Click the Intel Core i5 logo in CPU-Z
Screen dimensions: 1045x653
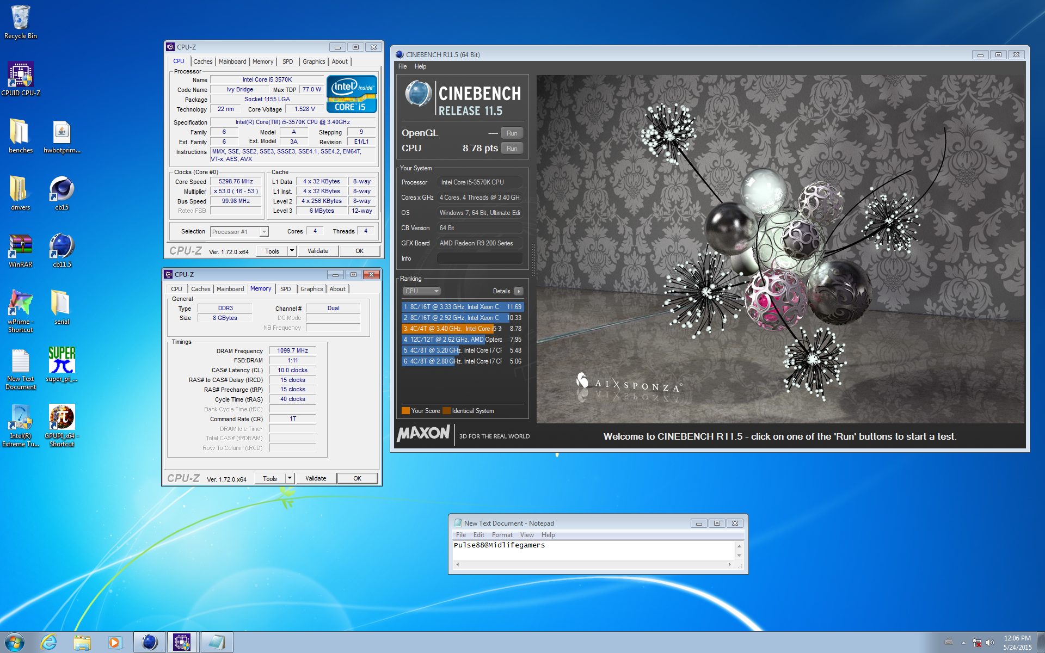point(352,94)
